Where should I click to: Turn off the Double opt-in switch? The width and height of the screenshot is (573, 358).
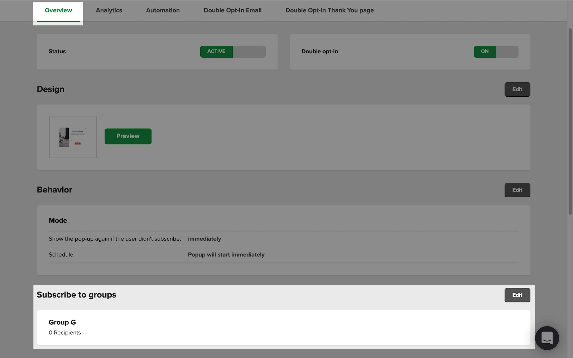point(496,52)
